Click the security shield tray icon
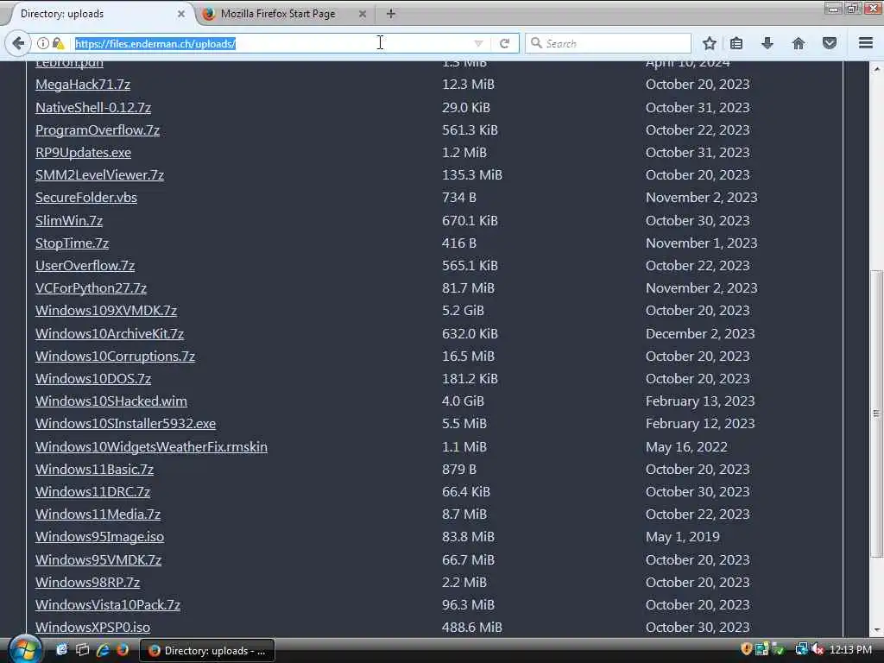The height and width of the screenshot is (663, 884). pyautogui.click(x=747, y=649)
